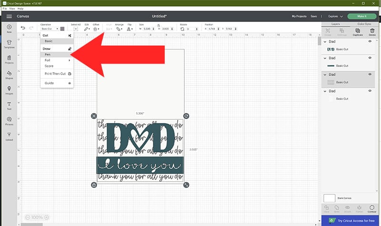Collapse the selected third Dad layer group

[x=325, y=75]
